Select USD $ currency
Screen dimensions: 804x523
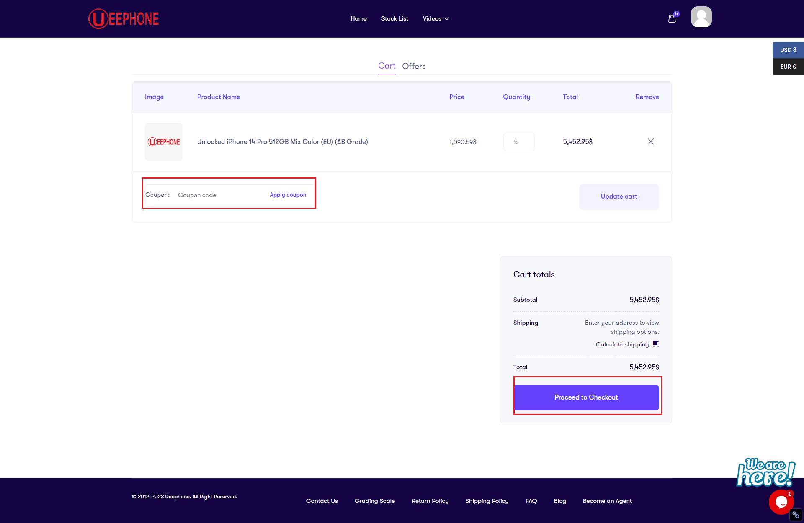pyautogui.click(x=788, y=50)
